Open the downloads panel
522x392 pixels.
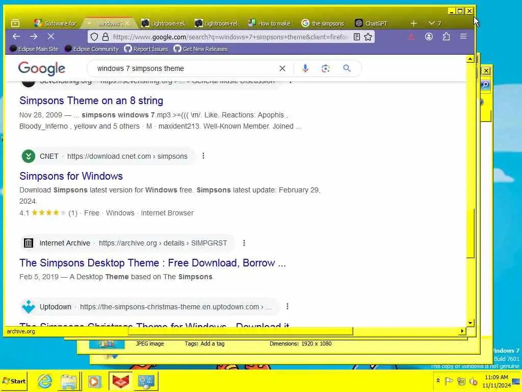pos(411,37)
